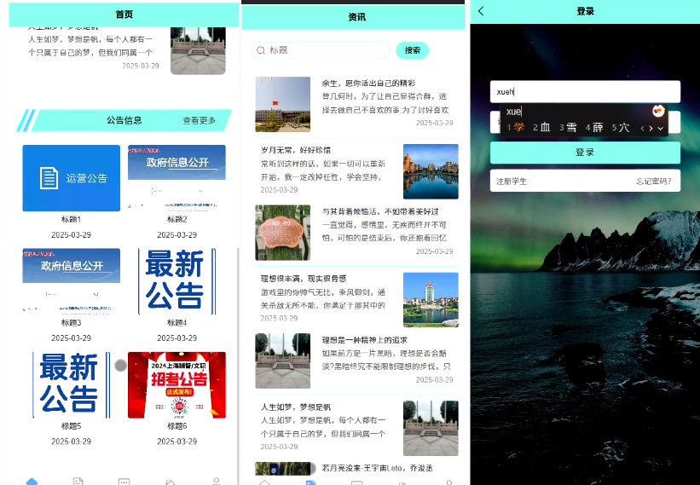The height and width of the screenshot is (485, 700).
Task: Tap the document icon in the 首页 bottom bar
Action: 78,482
